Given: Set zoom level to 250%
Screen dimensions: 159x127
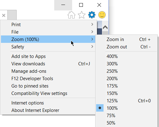Looking at the screenshot, I should coord(126,71).
